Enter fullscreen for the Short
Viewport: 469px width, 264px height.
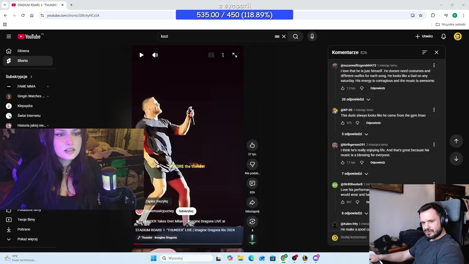[235, 55]
